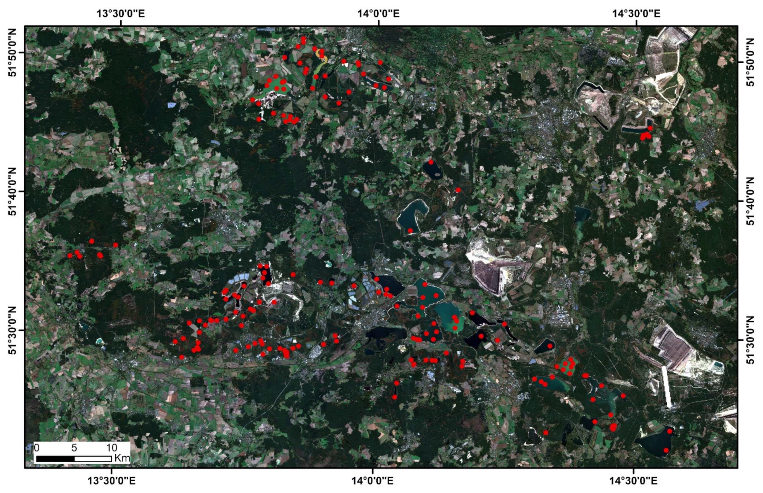This screenshot has width=763, height=493.
Task: Click the Km unit label on the scale bar
Action: pos(122,458)
